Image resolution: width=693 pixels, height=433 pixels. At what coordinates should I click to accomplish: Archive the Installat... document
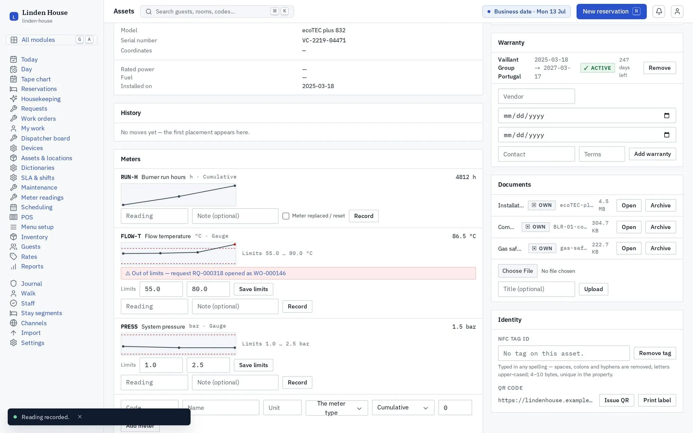pyautogui.click(x=660, y=205)
